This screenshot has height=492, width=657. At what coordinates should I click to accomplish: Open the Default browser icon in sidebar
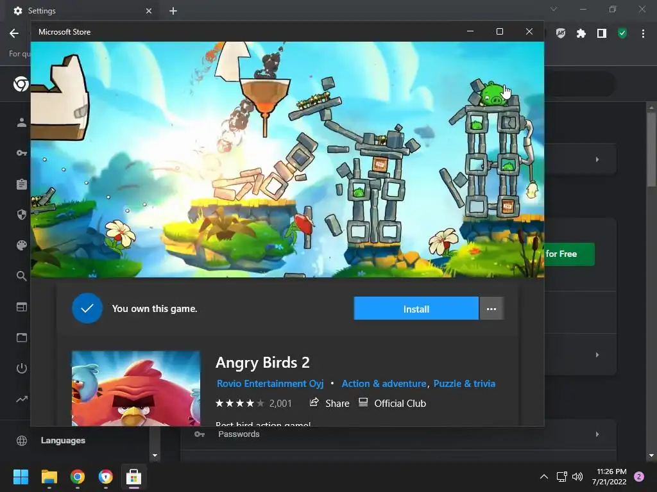coord(22,307)
